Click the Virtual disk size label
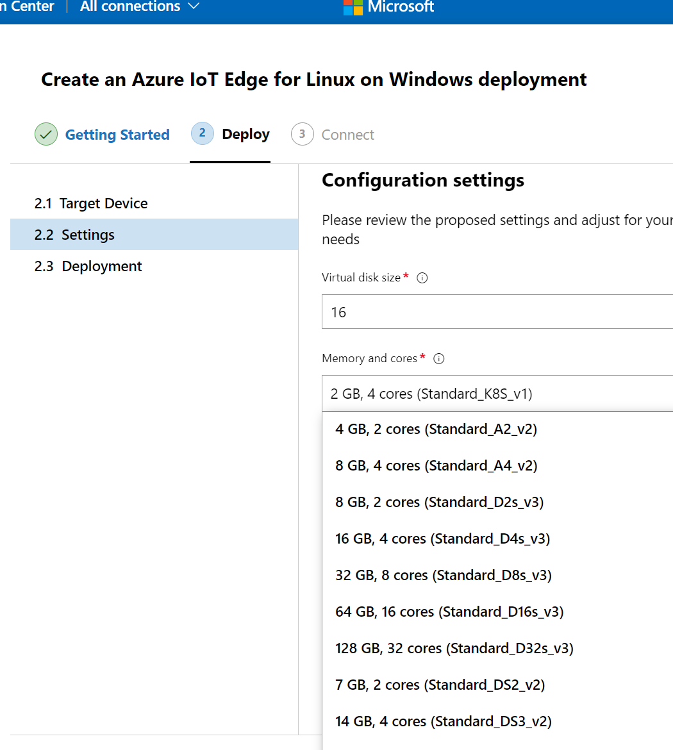Viewport: 673px width, 750px height. [x=361, y=278]
